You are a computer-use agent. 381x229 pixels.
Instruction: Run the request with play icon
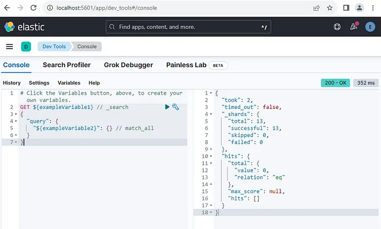[x=167, y=107]
